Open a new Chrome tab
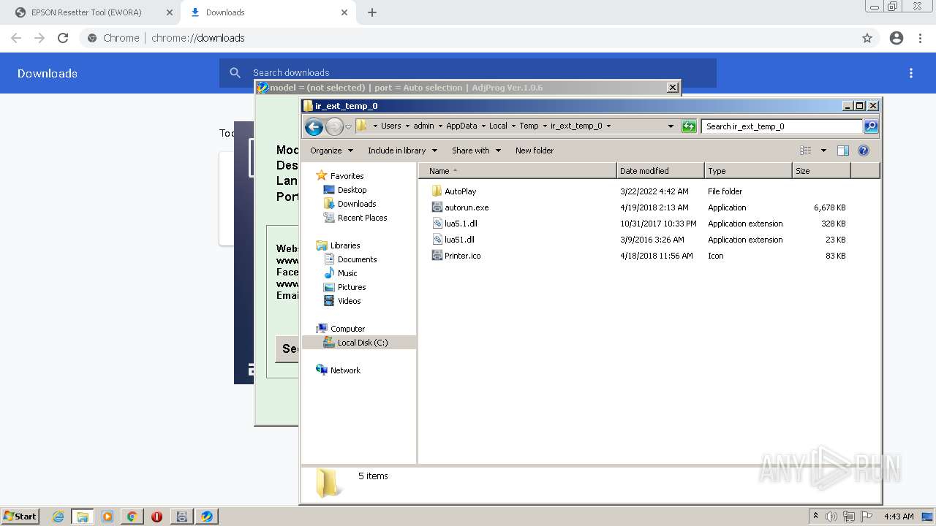This screenshot has height=526, width=936. click(372, 12)
